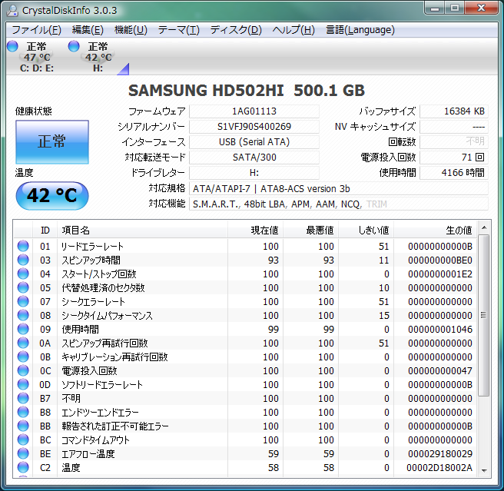Select the リードエラーレート row name
504x491 pixels.
pyautogui.click(x=92, y=247)
